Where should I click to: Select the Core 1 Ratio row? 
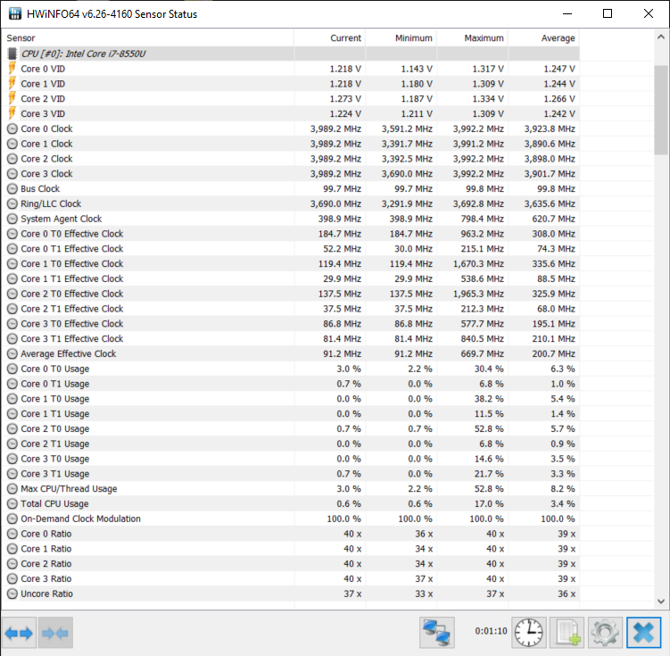point(291,549)
